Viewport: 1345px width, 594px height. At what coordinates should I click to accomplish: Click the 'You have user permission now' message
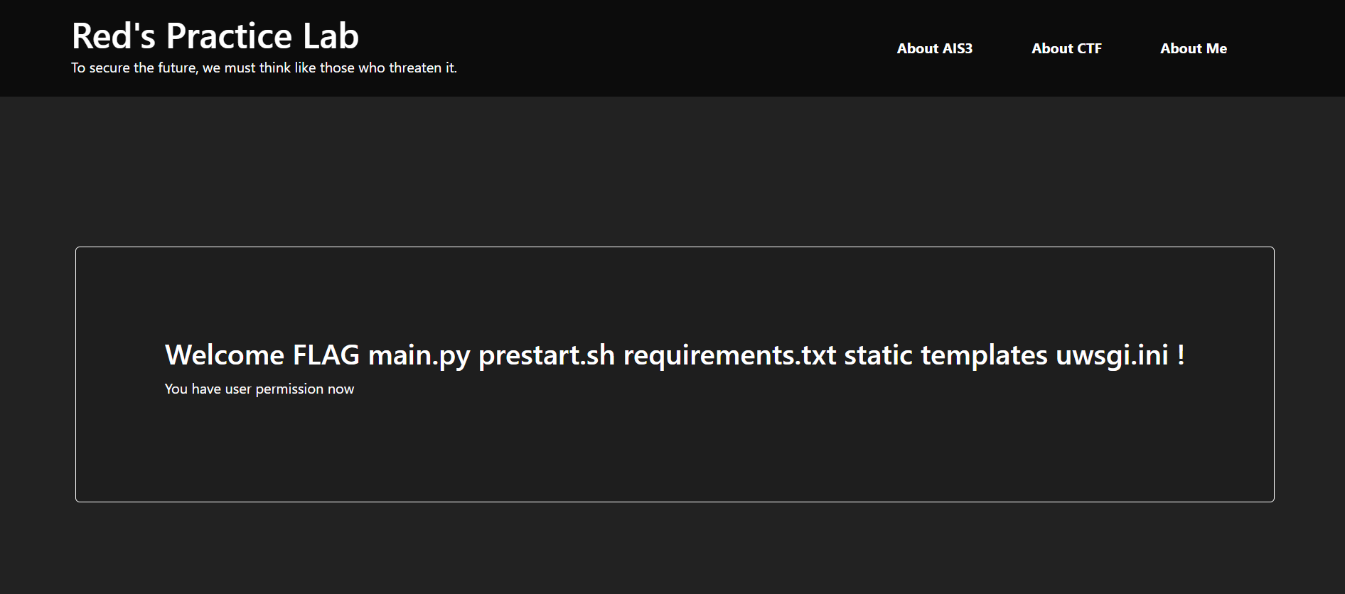pyautogui.click(x=259, y=389)
